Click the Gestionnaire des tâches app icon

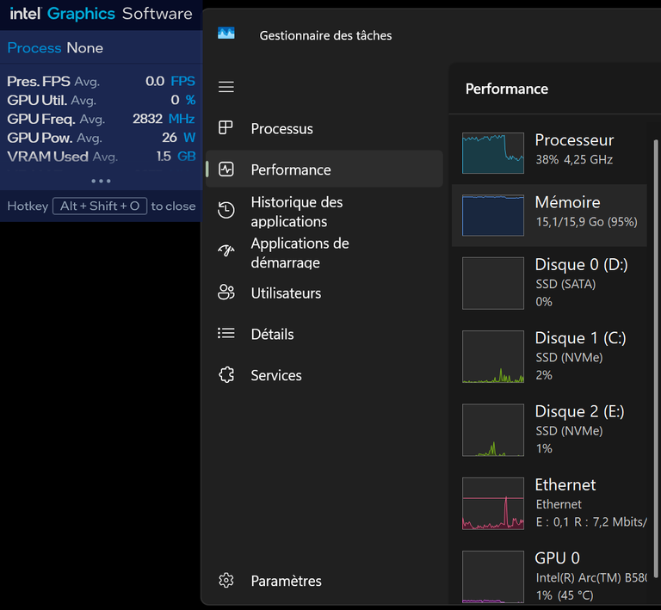(x=226, y=34)
